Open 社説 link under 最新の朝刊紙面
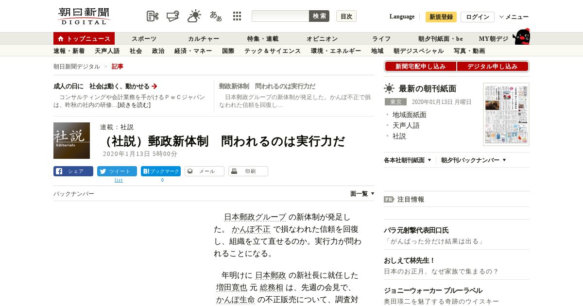This screenshot has width=583, height=306. 399,136
